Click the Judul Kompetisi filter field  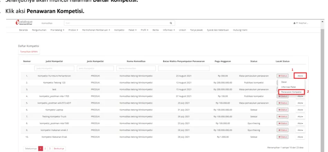[54, 68]
